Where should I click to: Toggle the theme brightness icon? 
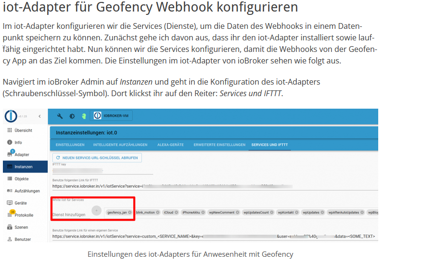tap(72, 116)
